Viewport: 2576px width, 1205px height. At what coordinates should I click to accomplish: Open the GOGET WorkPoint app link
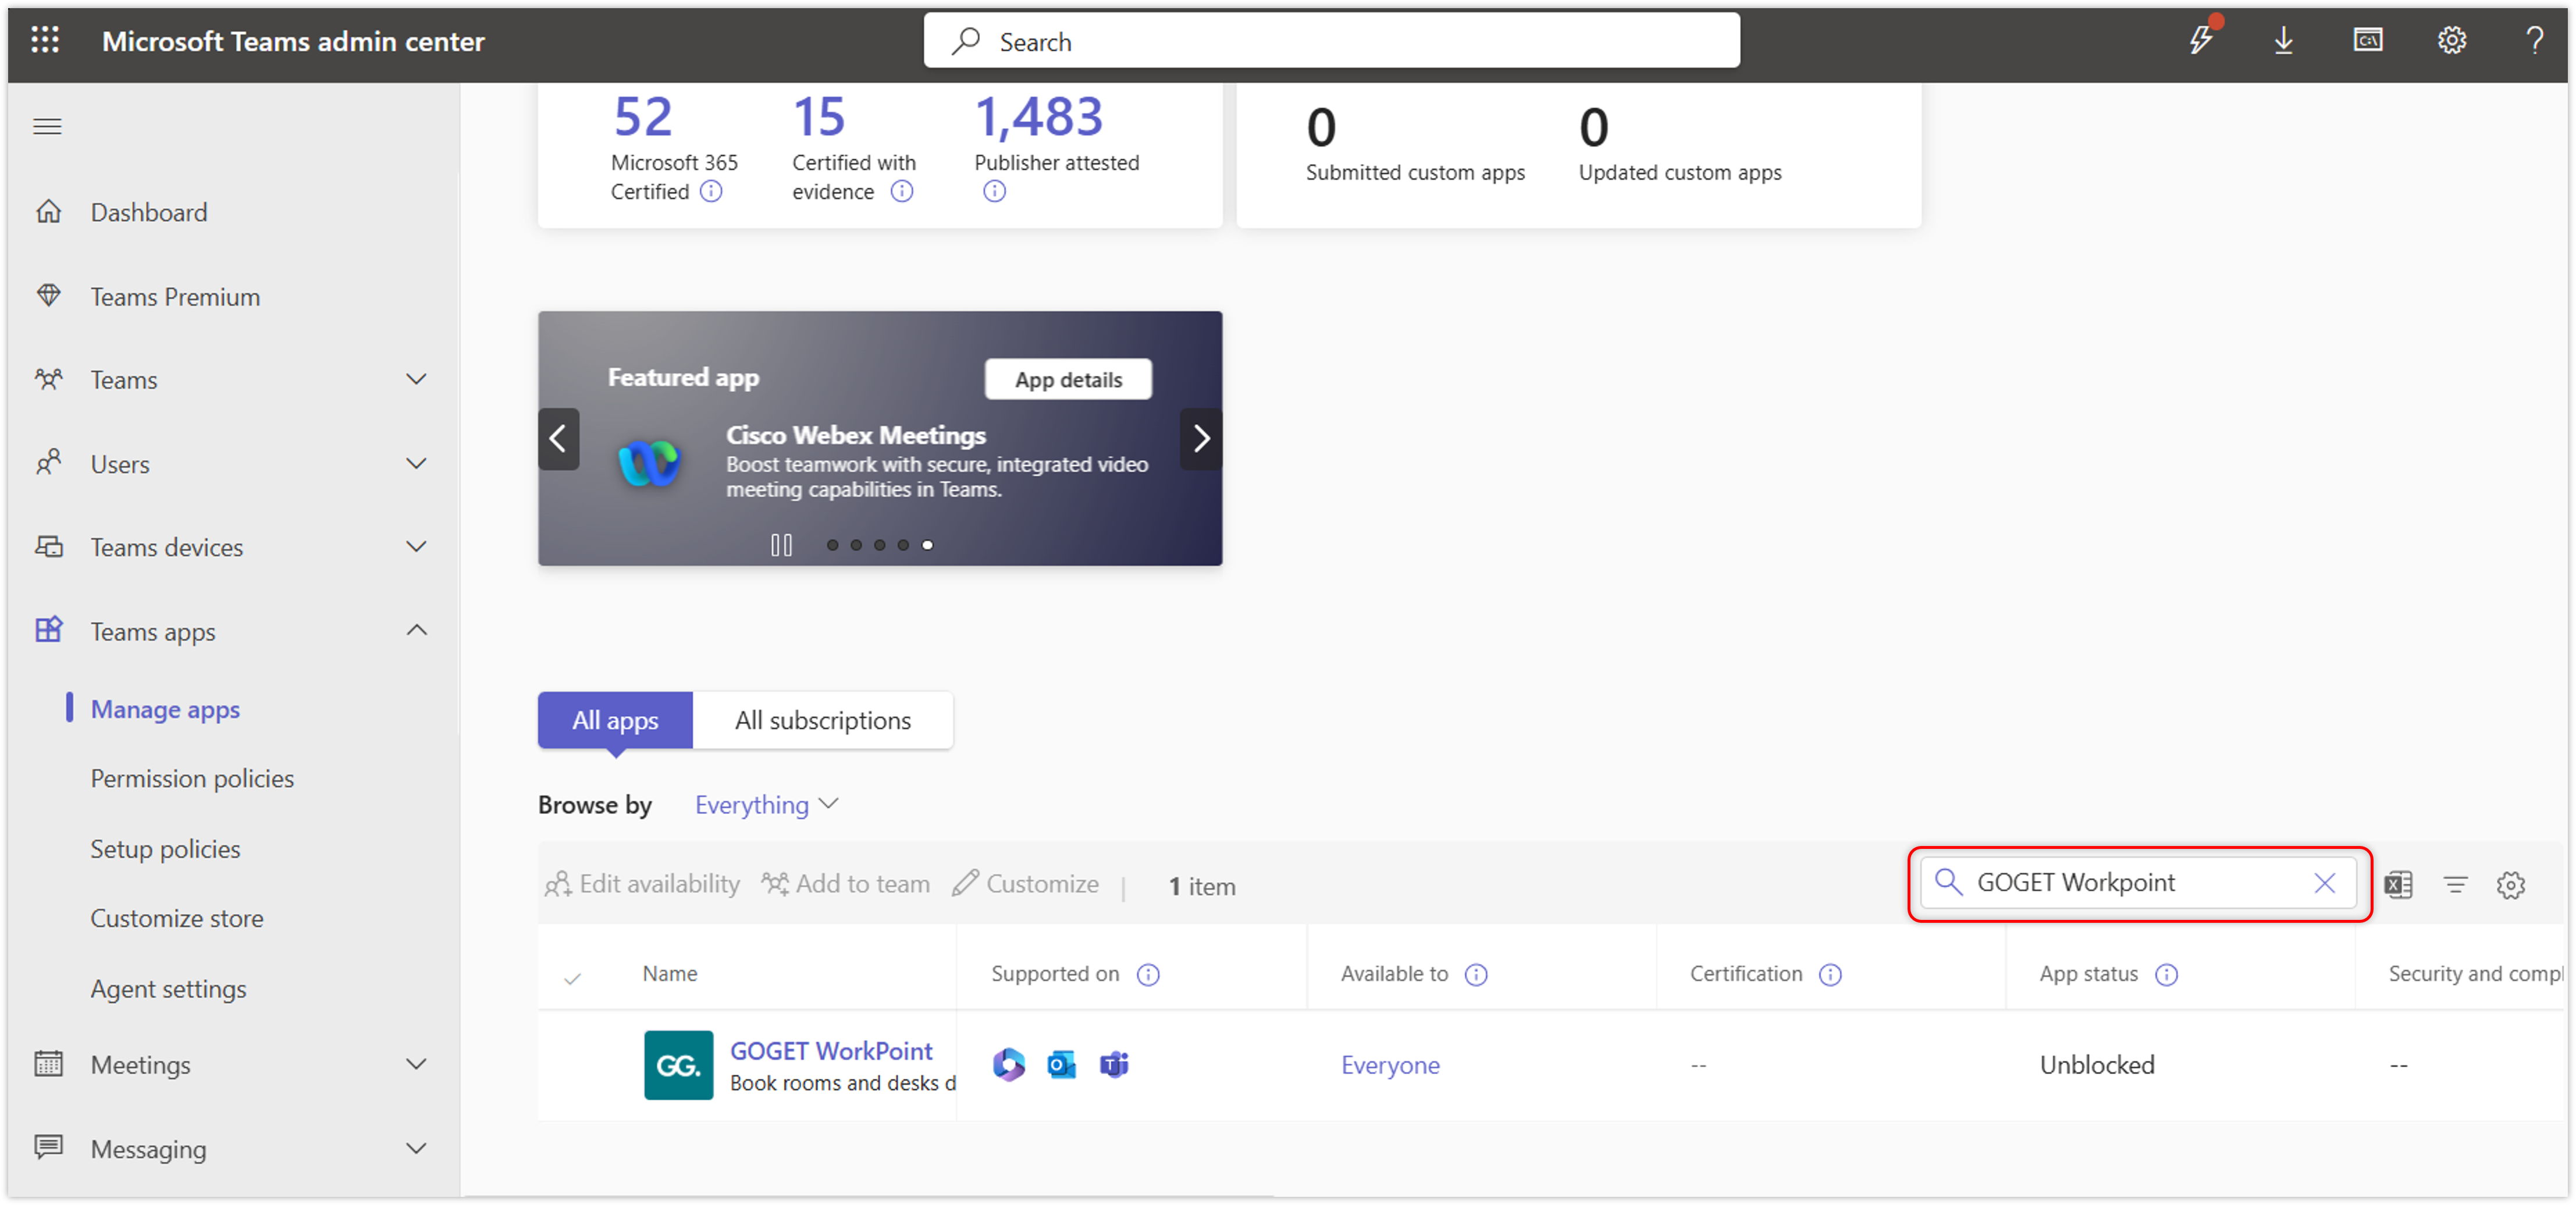[830, 1050]
